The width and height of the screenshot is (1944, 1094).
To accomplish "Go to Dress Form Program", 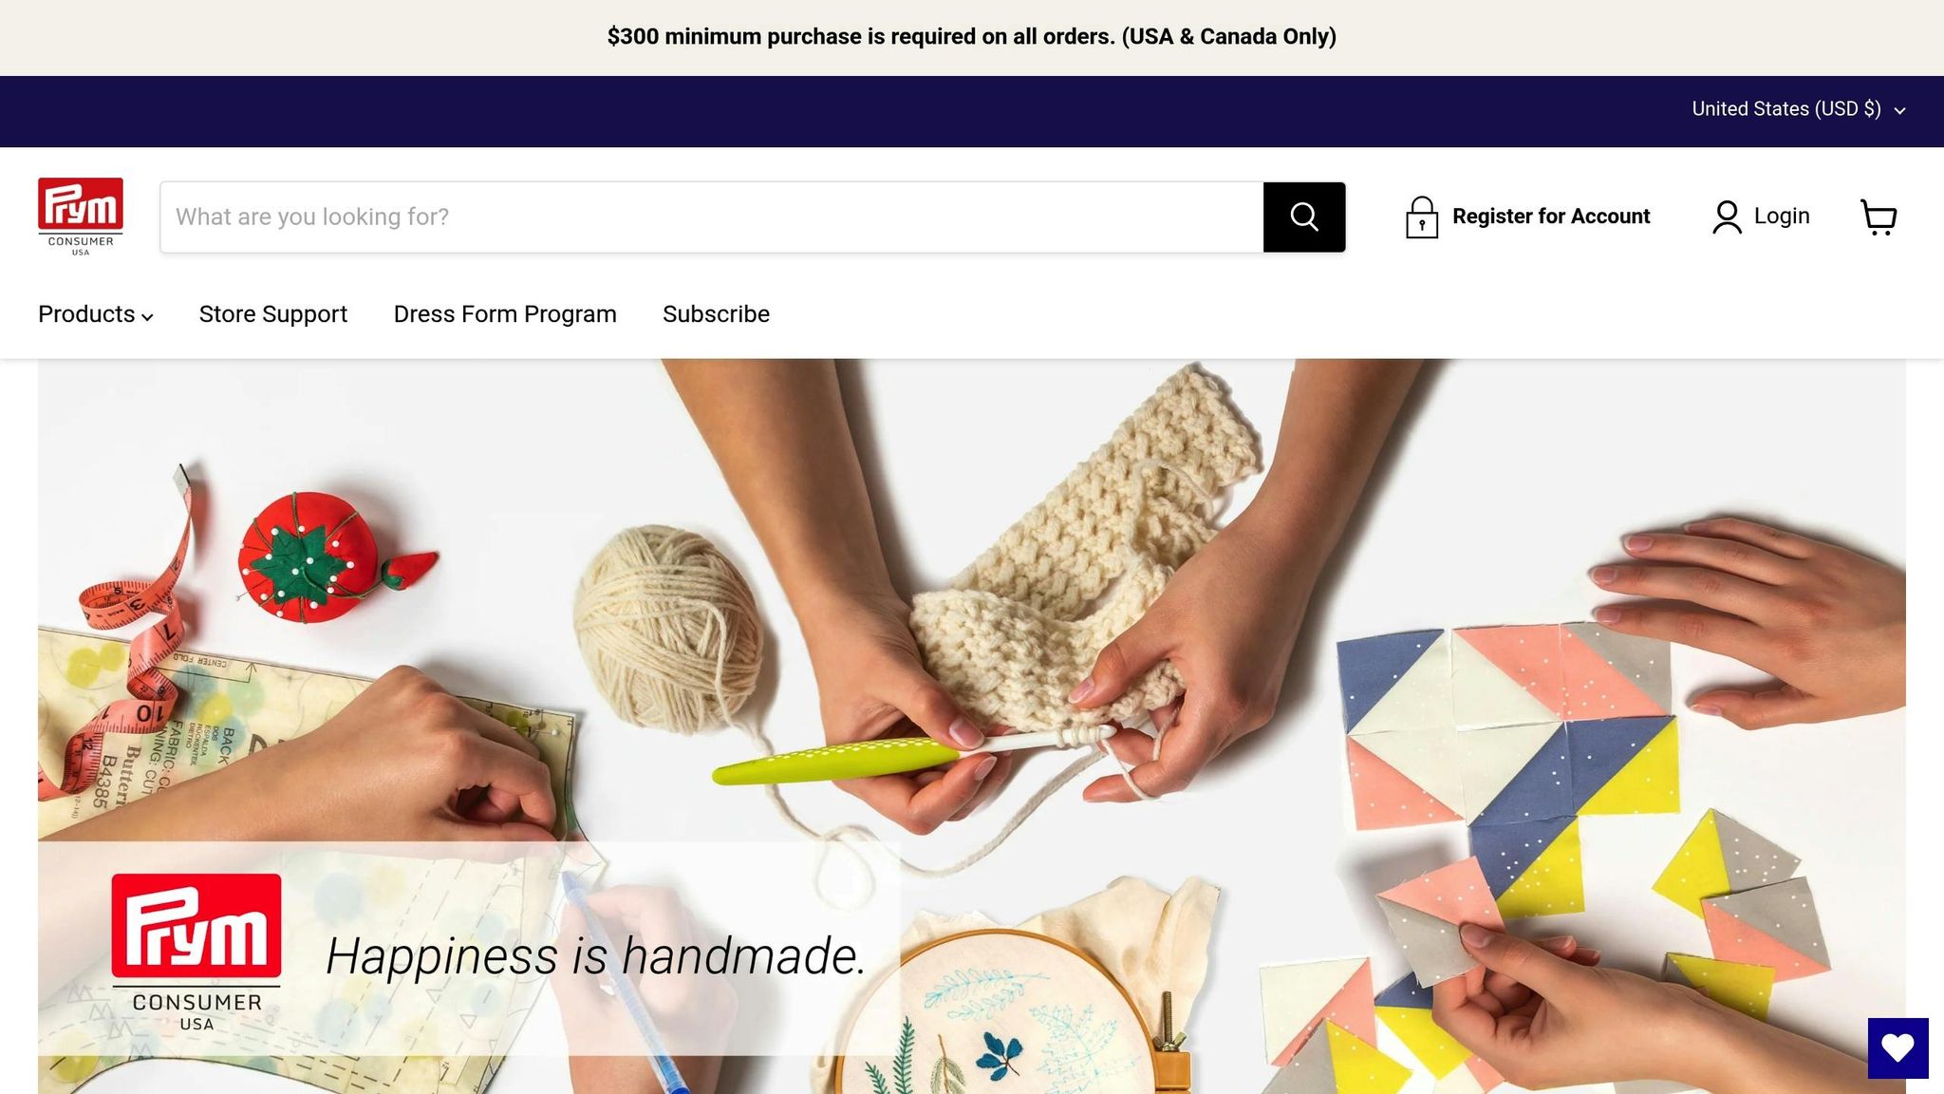I will [505, 314].
